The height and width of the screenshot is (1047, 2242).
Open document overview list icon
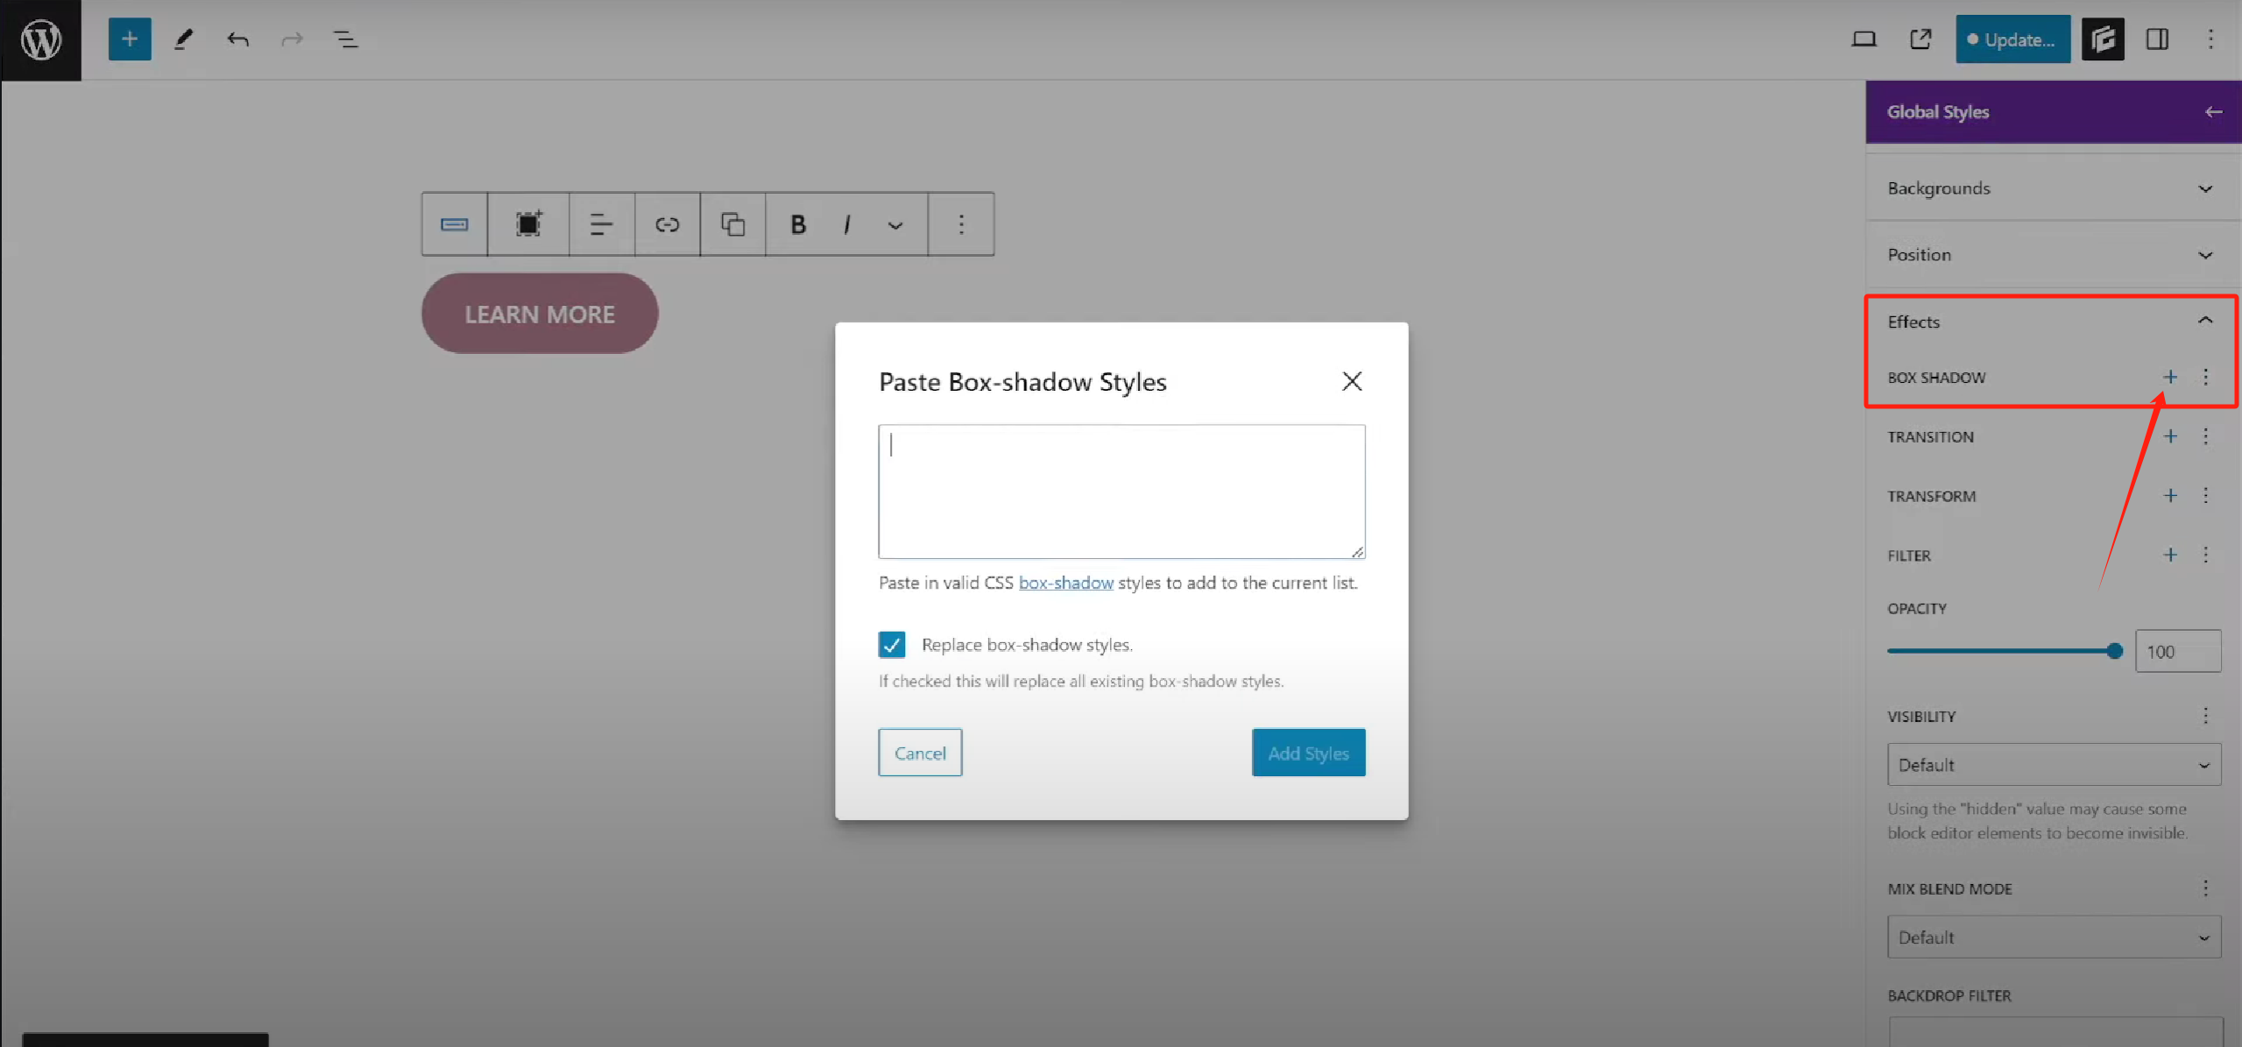[x=346, y=39]
